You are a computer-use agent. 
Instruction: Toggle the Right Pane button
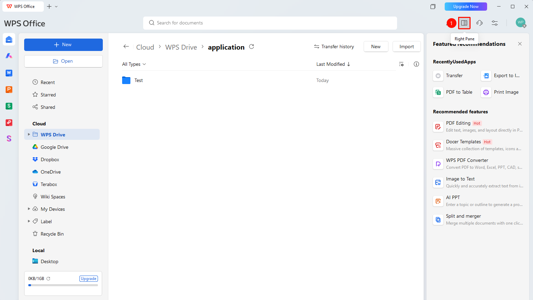(x=464, y=23)
